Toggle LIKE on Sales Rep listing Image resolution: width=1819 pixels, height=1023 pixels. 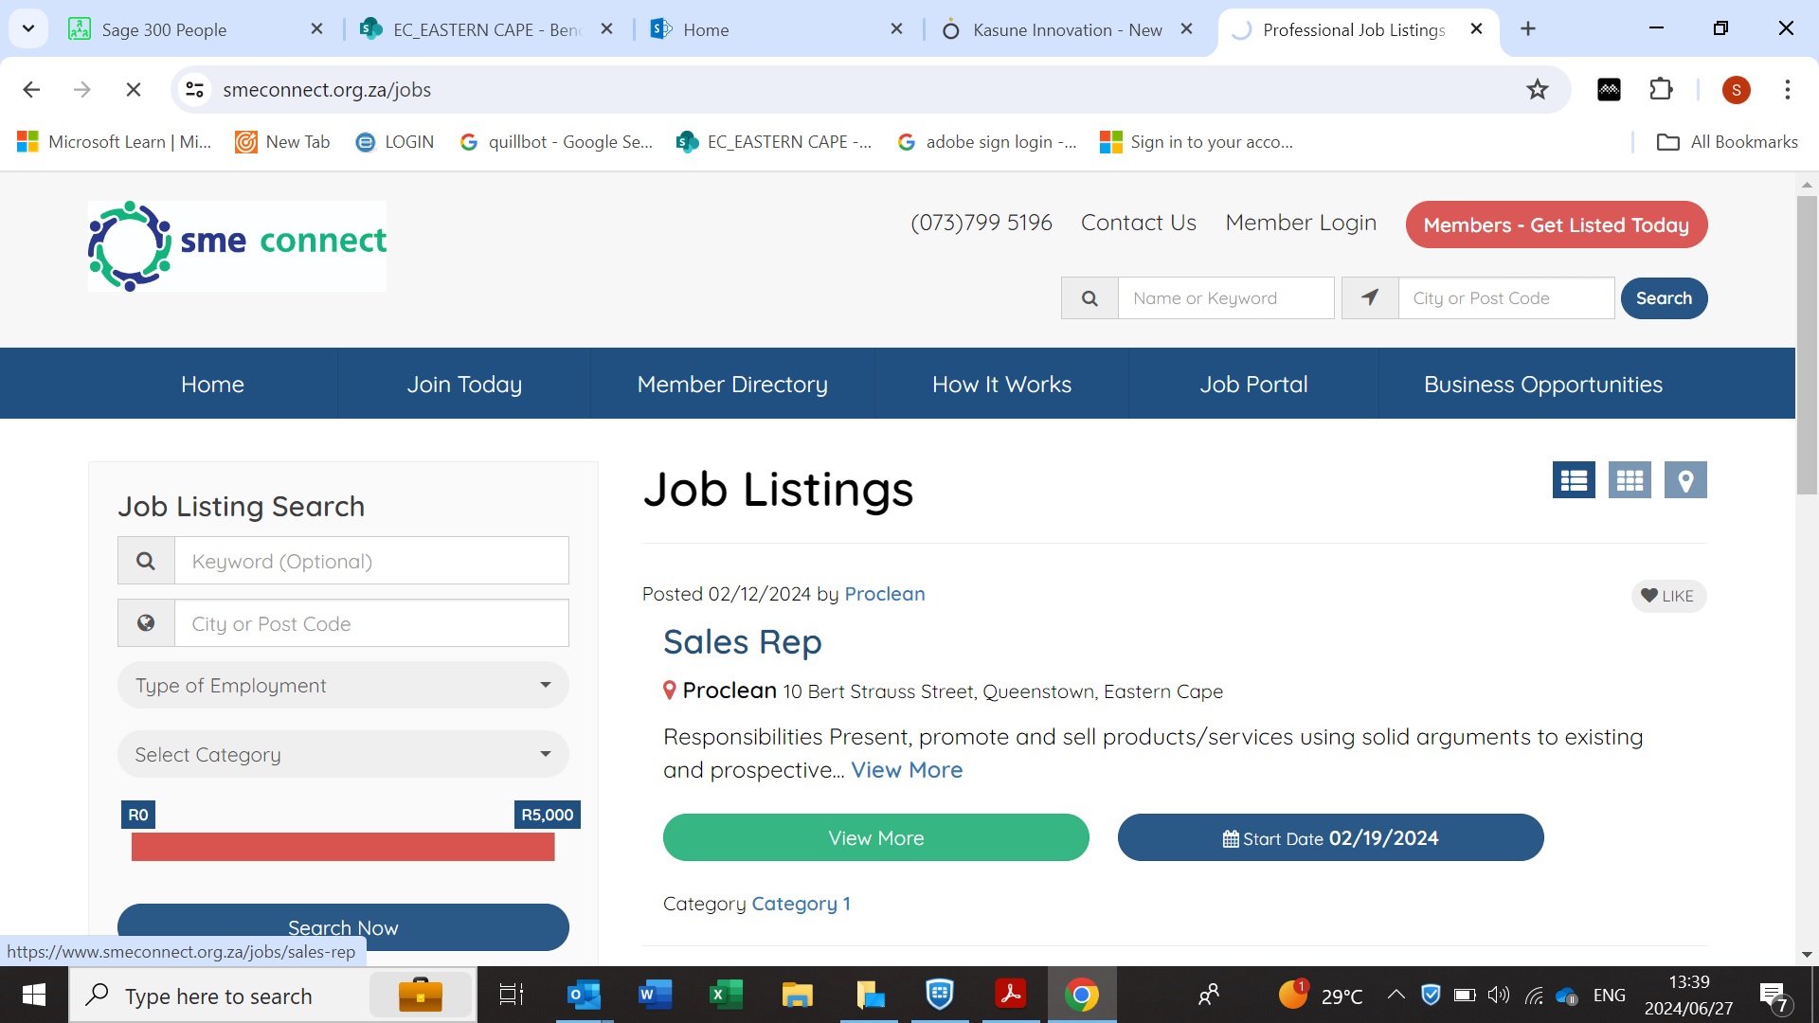[1667, 596]
